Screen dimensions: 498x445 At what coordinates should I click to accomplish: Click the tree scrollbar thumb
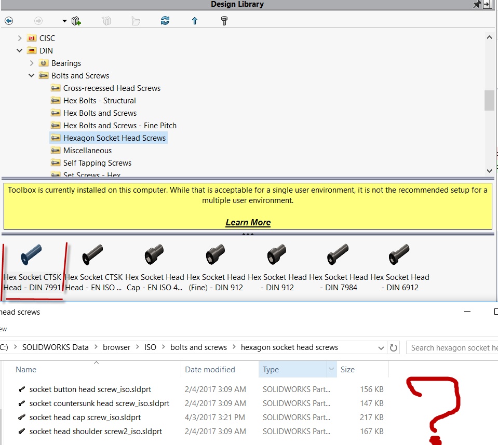pyautogui.click(x=489, y=101)
